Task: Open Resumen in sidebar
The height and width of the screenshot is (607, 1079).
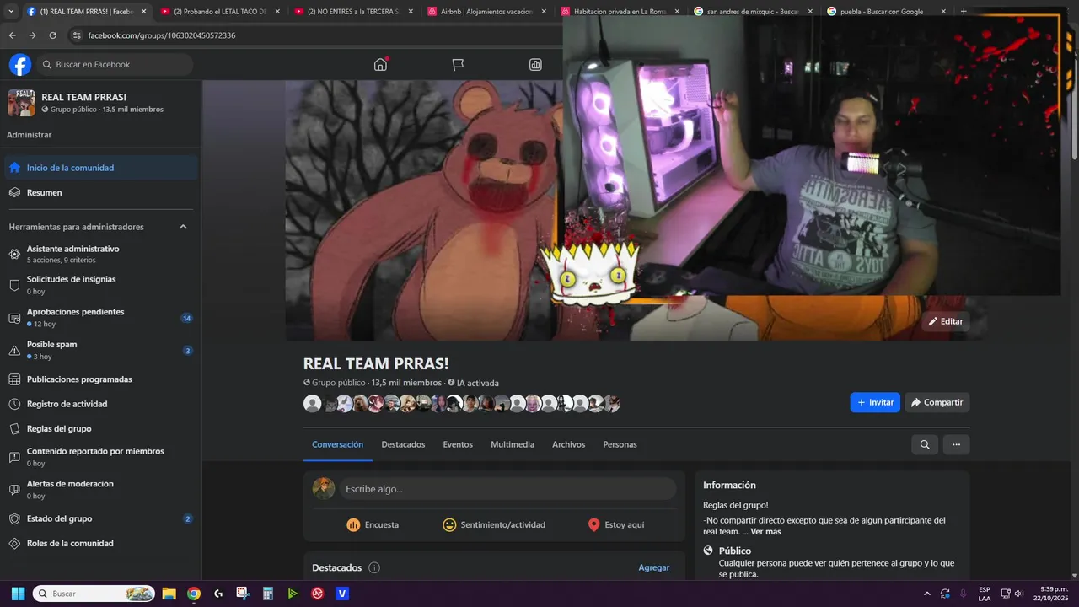Action: pyautogui.click(x=101, y=192)
